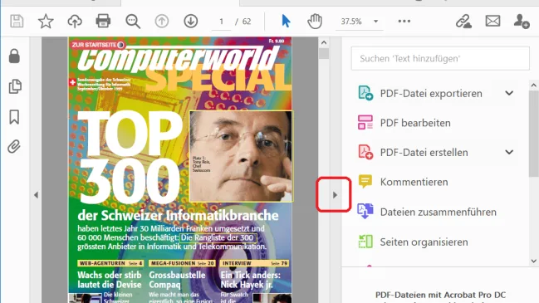This screenshot has width=539, height=303.
Task: Open PDF bearbeiten tool
Action: [x=415, y=123]
